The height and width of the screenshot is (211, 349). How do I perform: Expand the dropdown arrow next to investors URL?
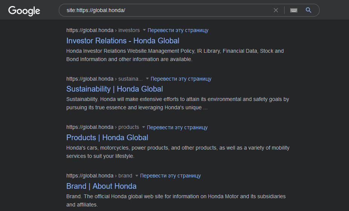click(x=144, y=30)
